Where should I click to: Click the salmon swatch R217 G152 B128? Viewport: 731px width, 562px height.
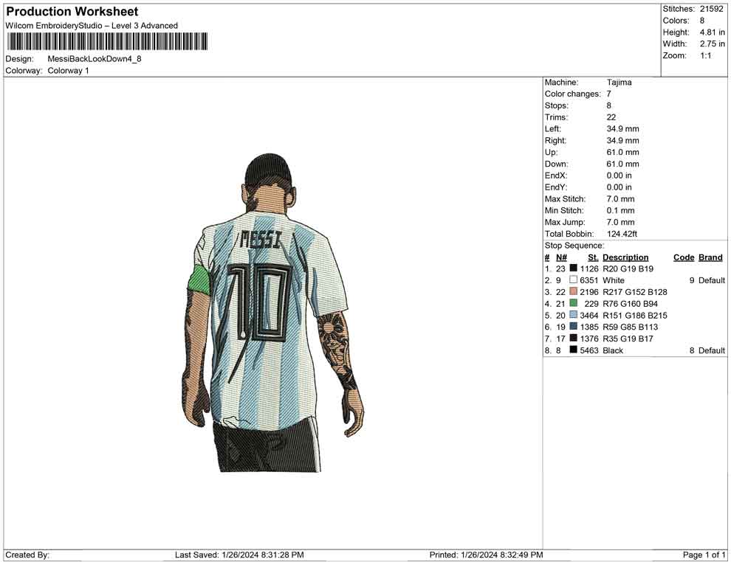click(574, 291)
